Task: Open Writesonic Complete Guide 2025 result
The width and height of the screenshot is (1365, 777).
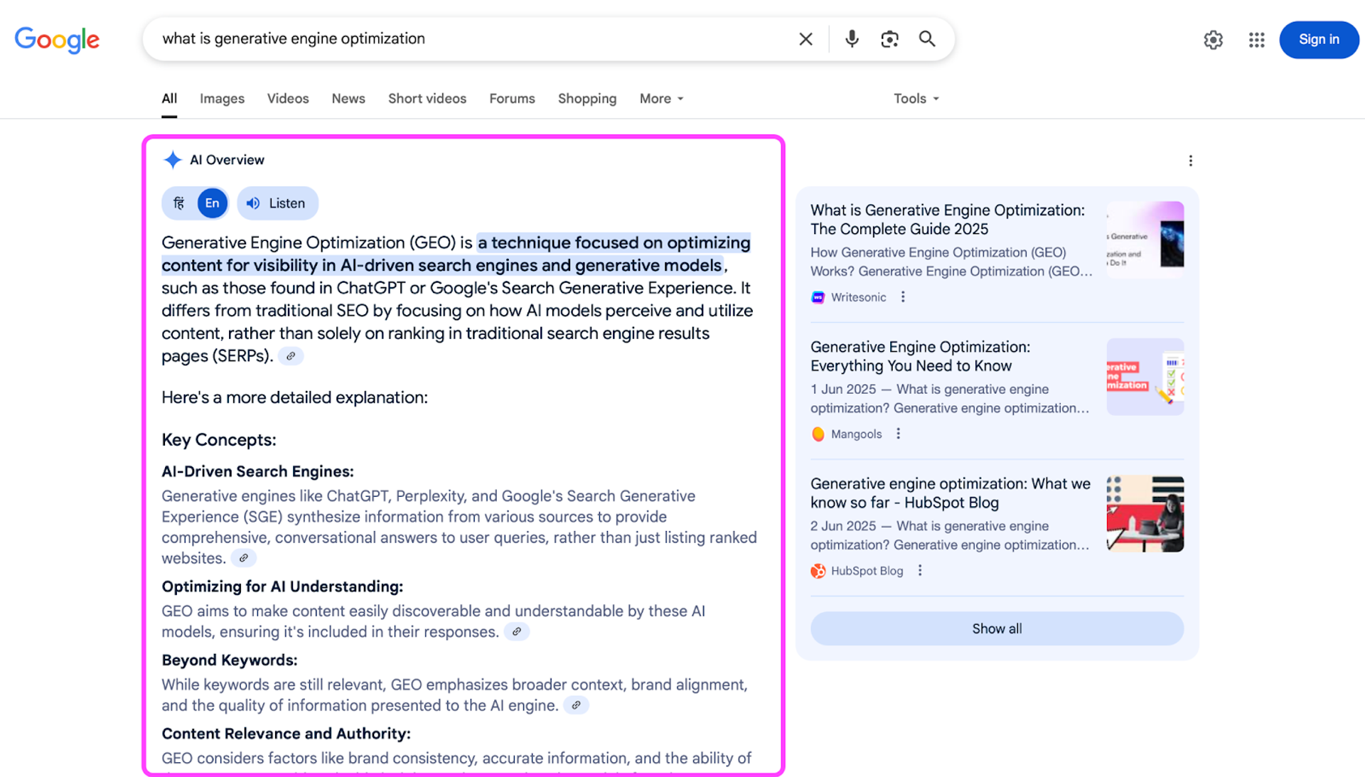Action: click(948, 220)
